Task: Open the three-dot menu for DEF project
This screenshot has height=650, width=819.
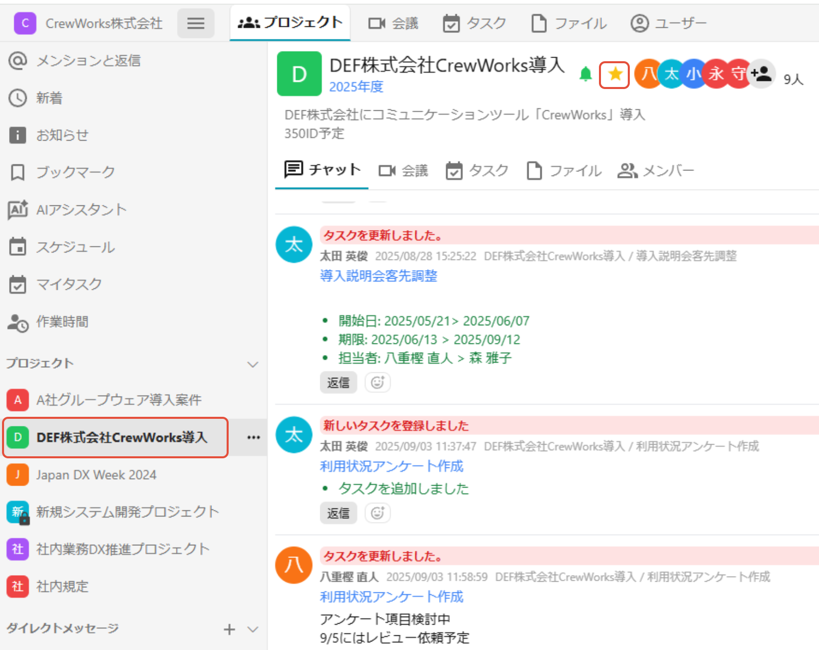Action: (253, 438)
